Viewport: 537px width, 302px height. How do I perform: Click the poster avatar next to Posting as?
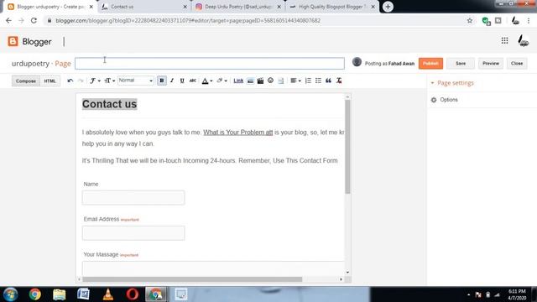coord(357,62)
